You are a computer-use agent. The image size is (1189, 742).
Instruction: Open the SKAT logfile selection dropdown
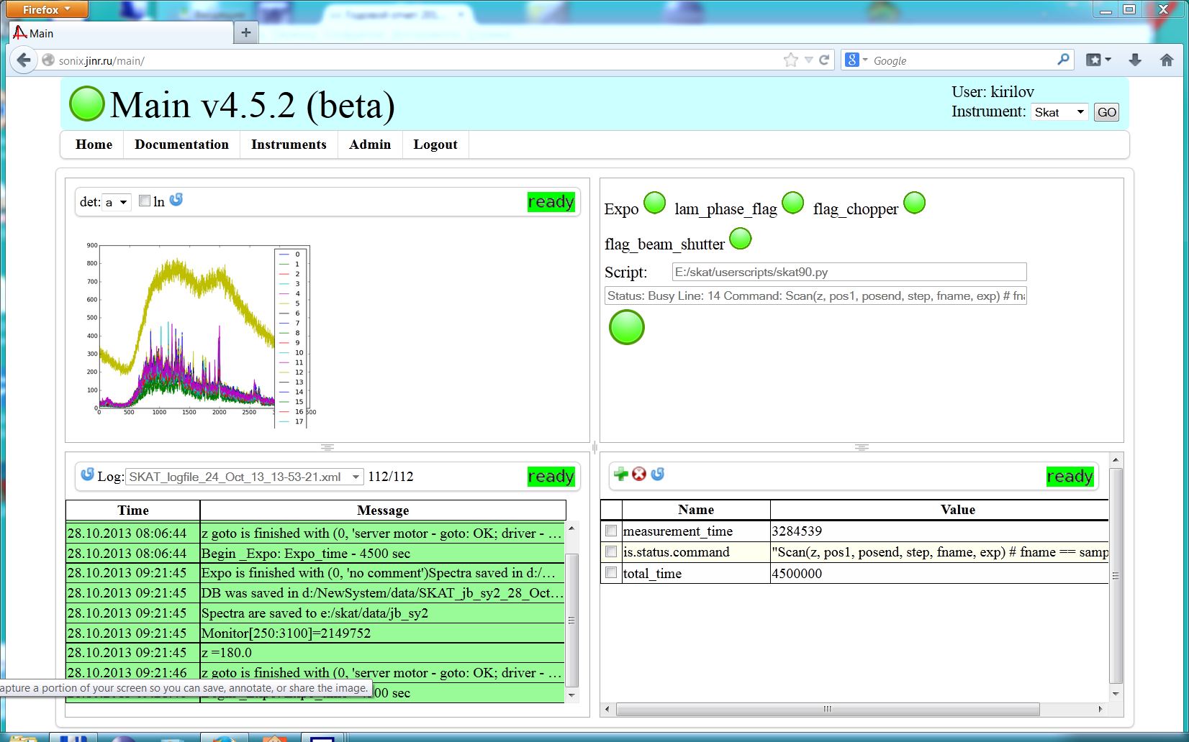point(244,477)
